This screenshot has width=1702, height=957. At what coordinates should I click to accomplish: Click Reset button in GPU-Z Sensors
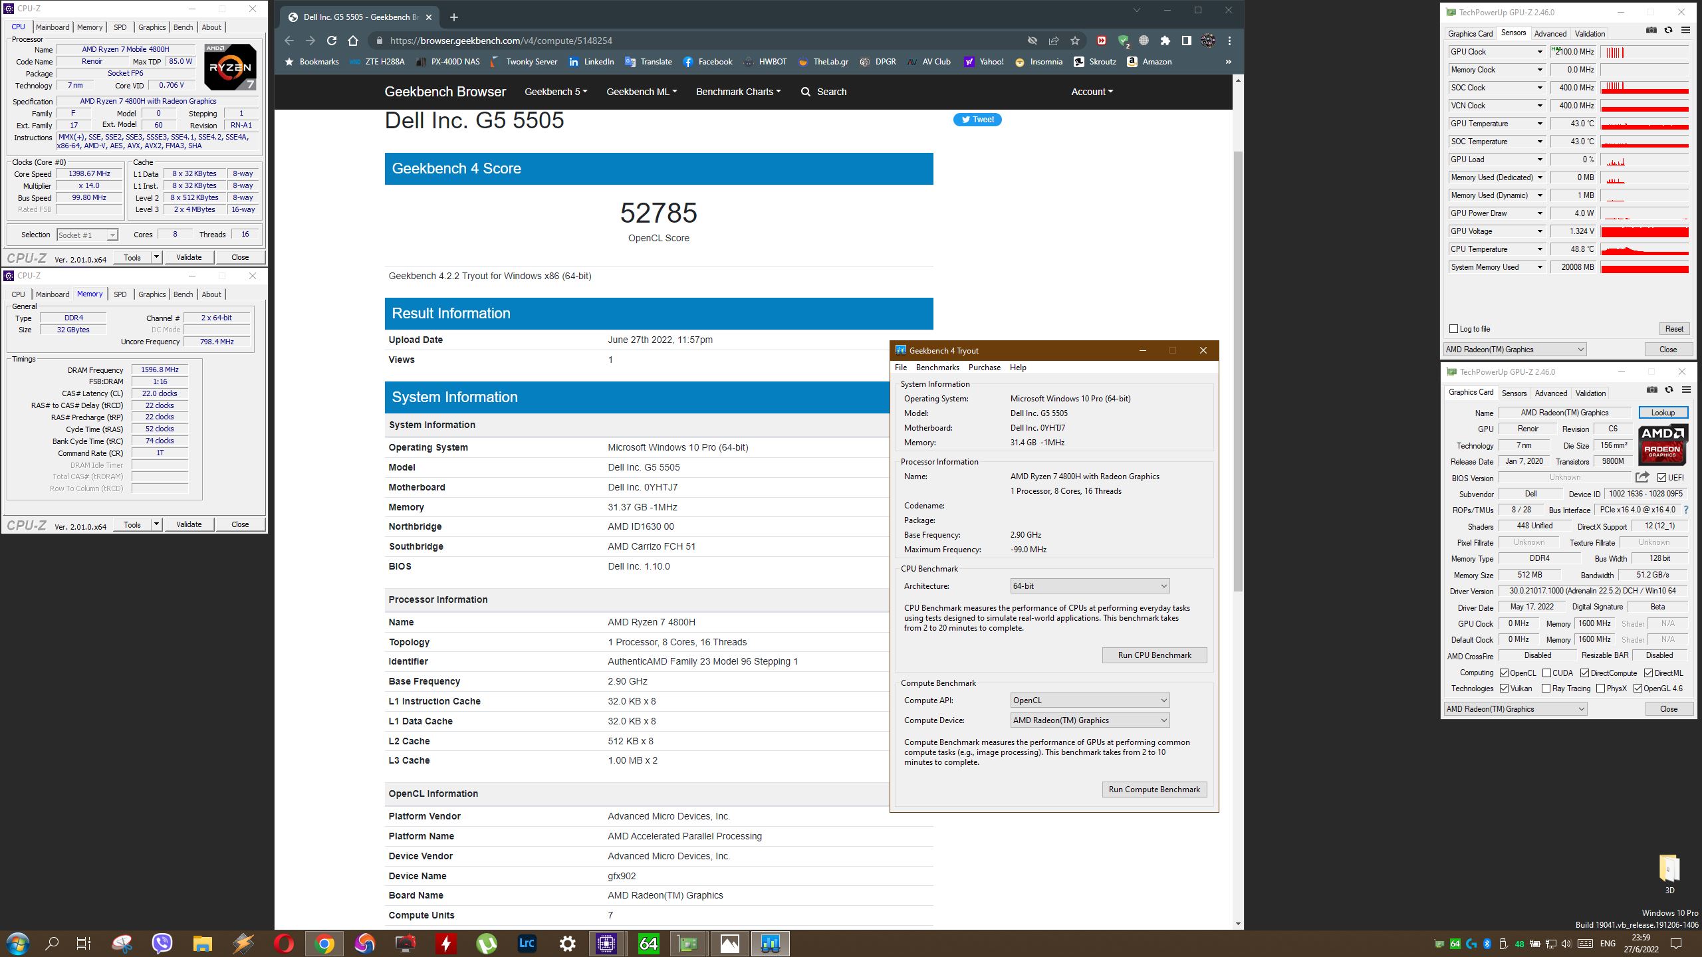(1674, 329)
